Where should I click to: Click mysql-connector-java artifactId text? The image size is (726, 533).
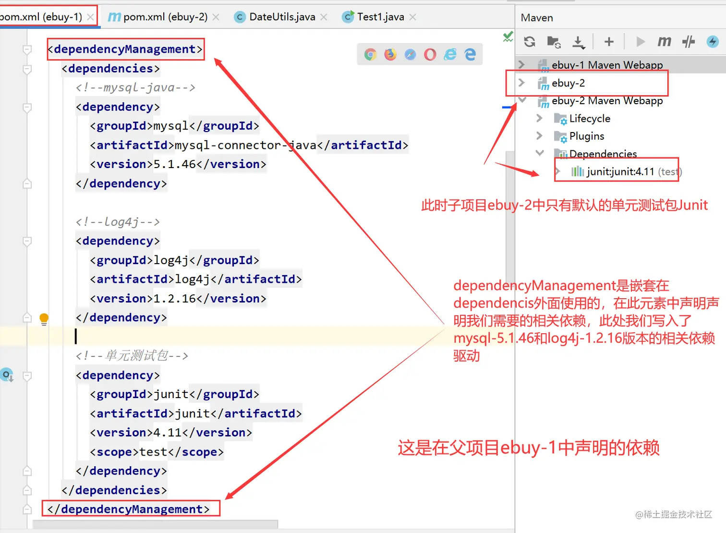pos(245,145)
